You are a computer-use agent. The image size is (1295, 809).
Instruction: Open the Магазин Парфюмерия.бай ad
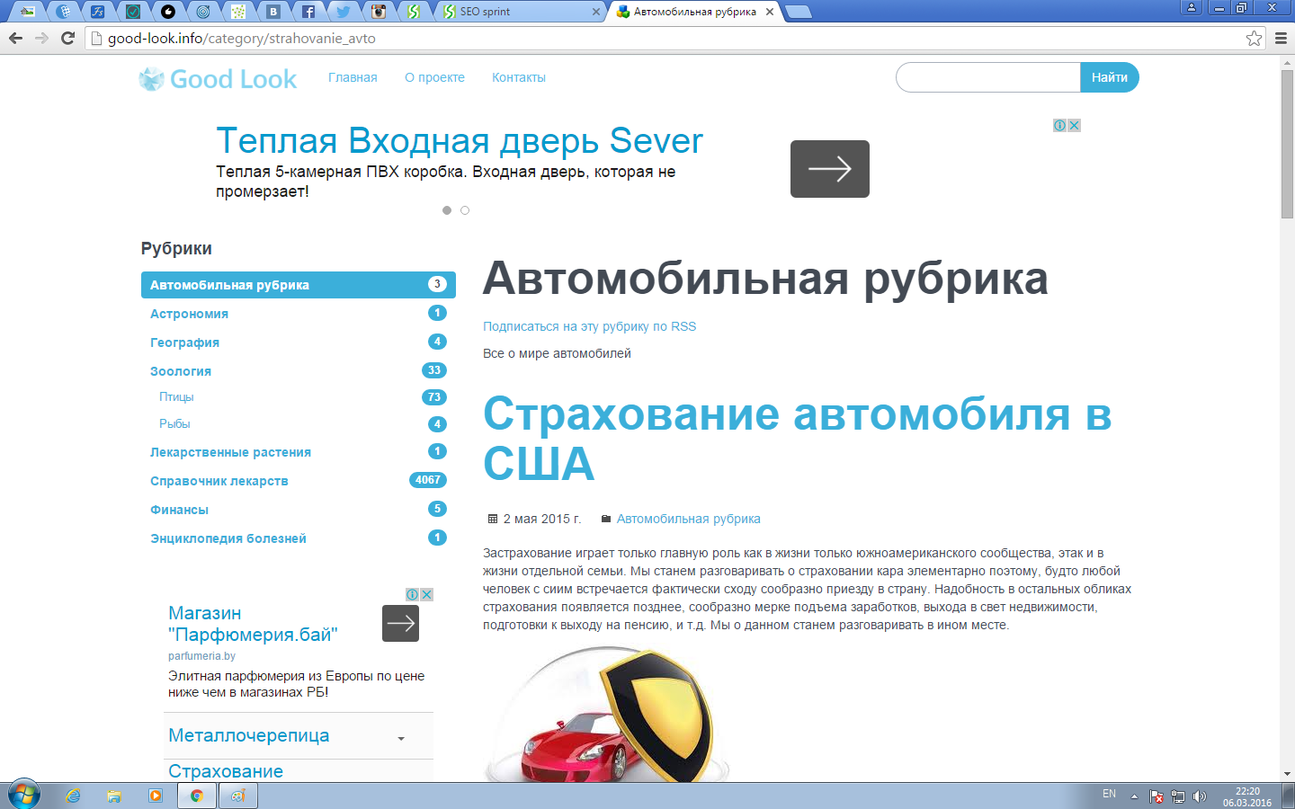253,624
